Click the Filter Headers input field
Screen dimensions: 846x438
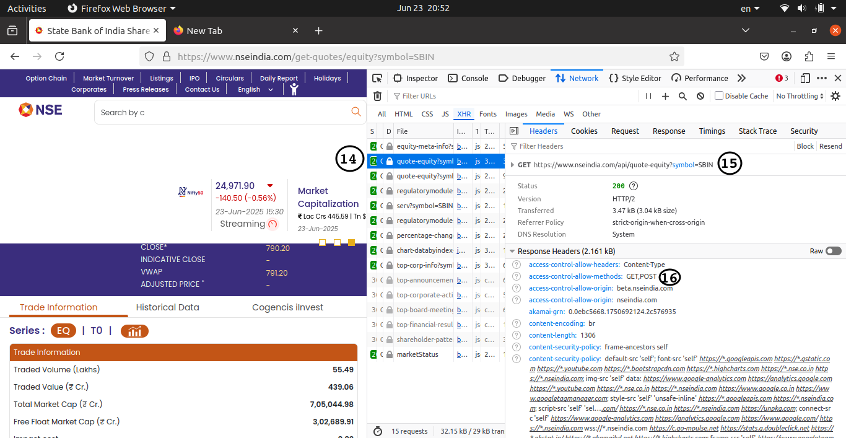(x=650, y=146)
